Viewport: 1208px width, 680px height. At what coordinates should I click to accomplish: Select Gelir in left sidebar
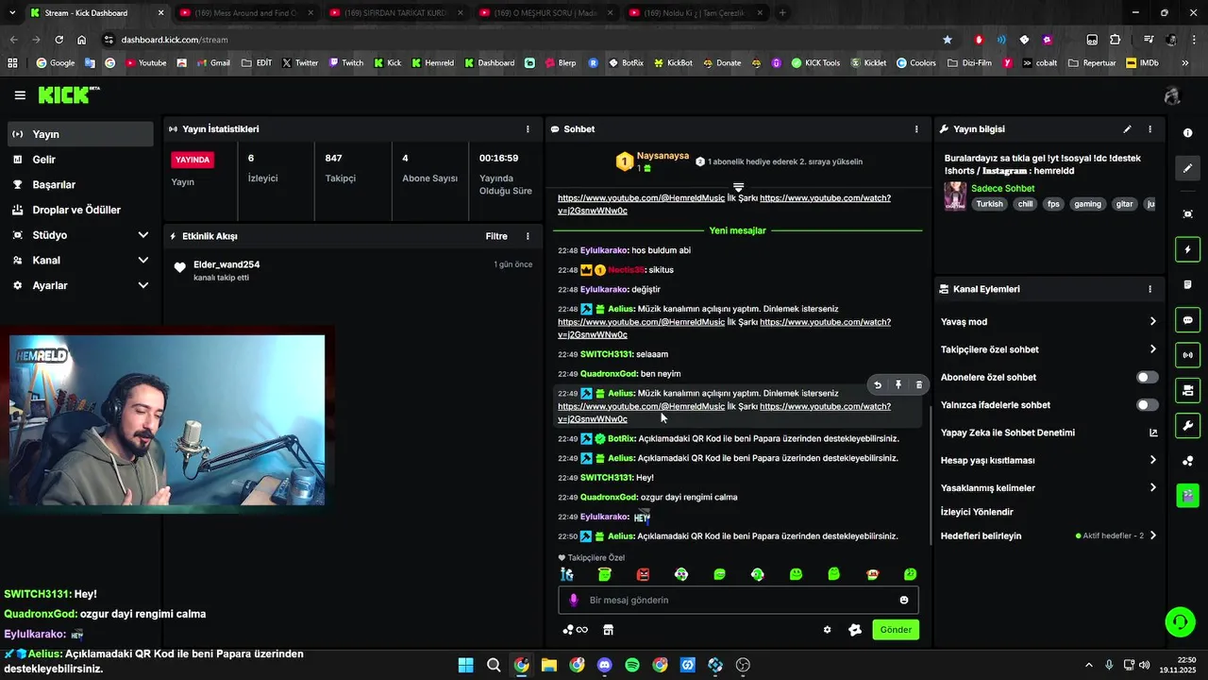click(x=80, y=160)
